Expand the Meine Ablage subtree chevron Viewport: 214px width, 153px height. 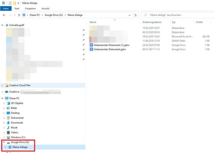tap(6, 147)
